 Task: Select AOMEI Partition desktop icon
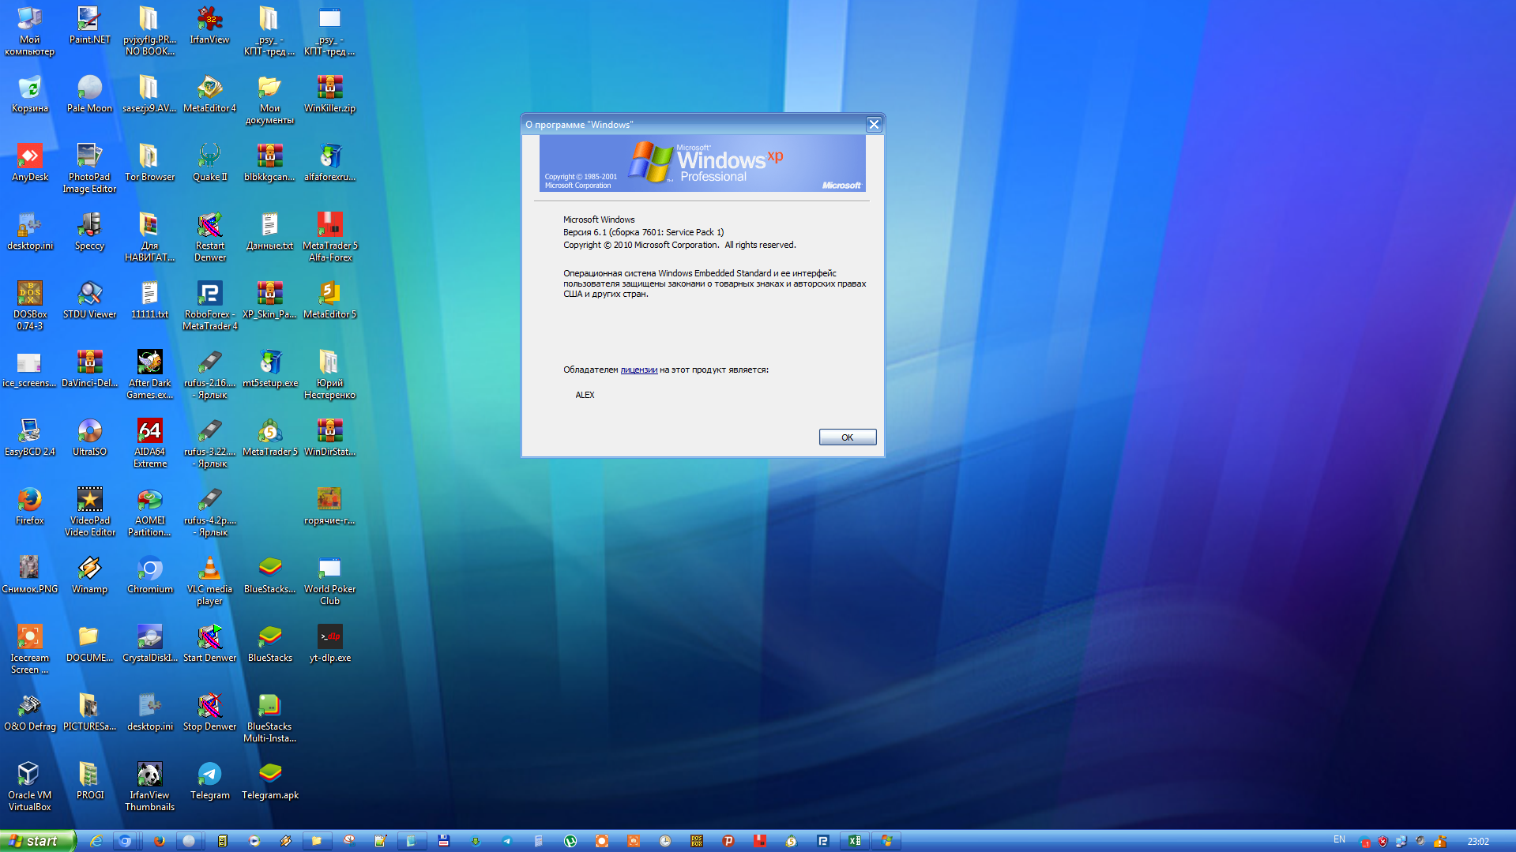(x=149, y=512)
